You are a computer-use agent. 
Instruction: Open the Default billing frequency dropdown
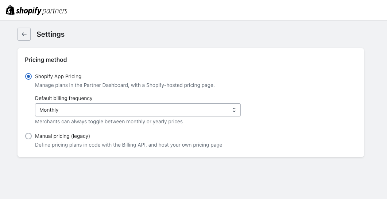click(138, 110)
